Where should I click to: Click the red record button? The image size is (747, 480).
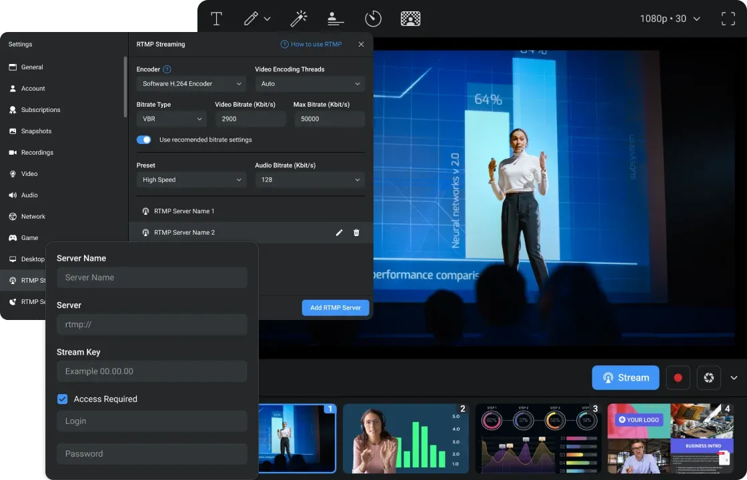click(x=678, y=378)
